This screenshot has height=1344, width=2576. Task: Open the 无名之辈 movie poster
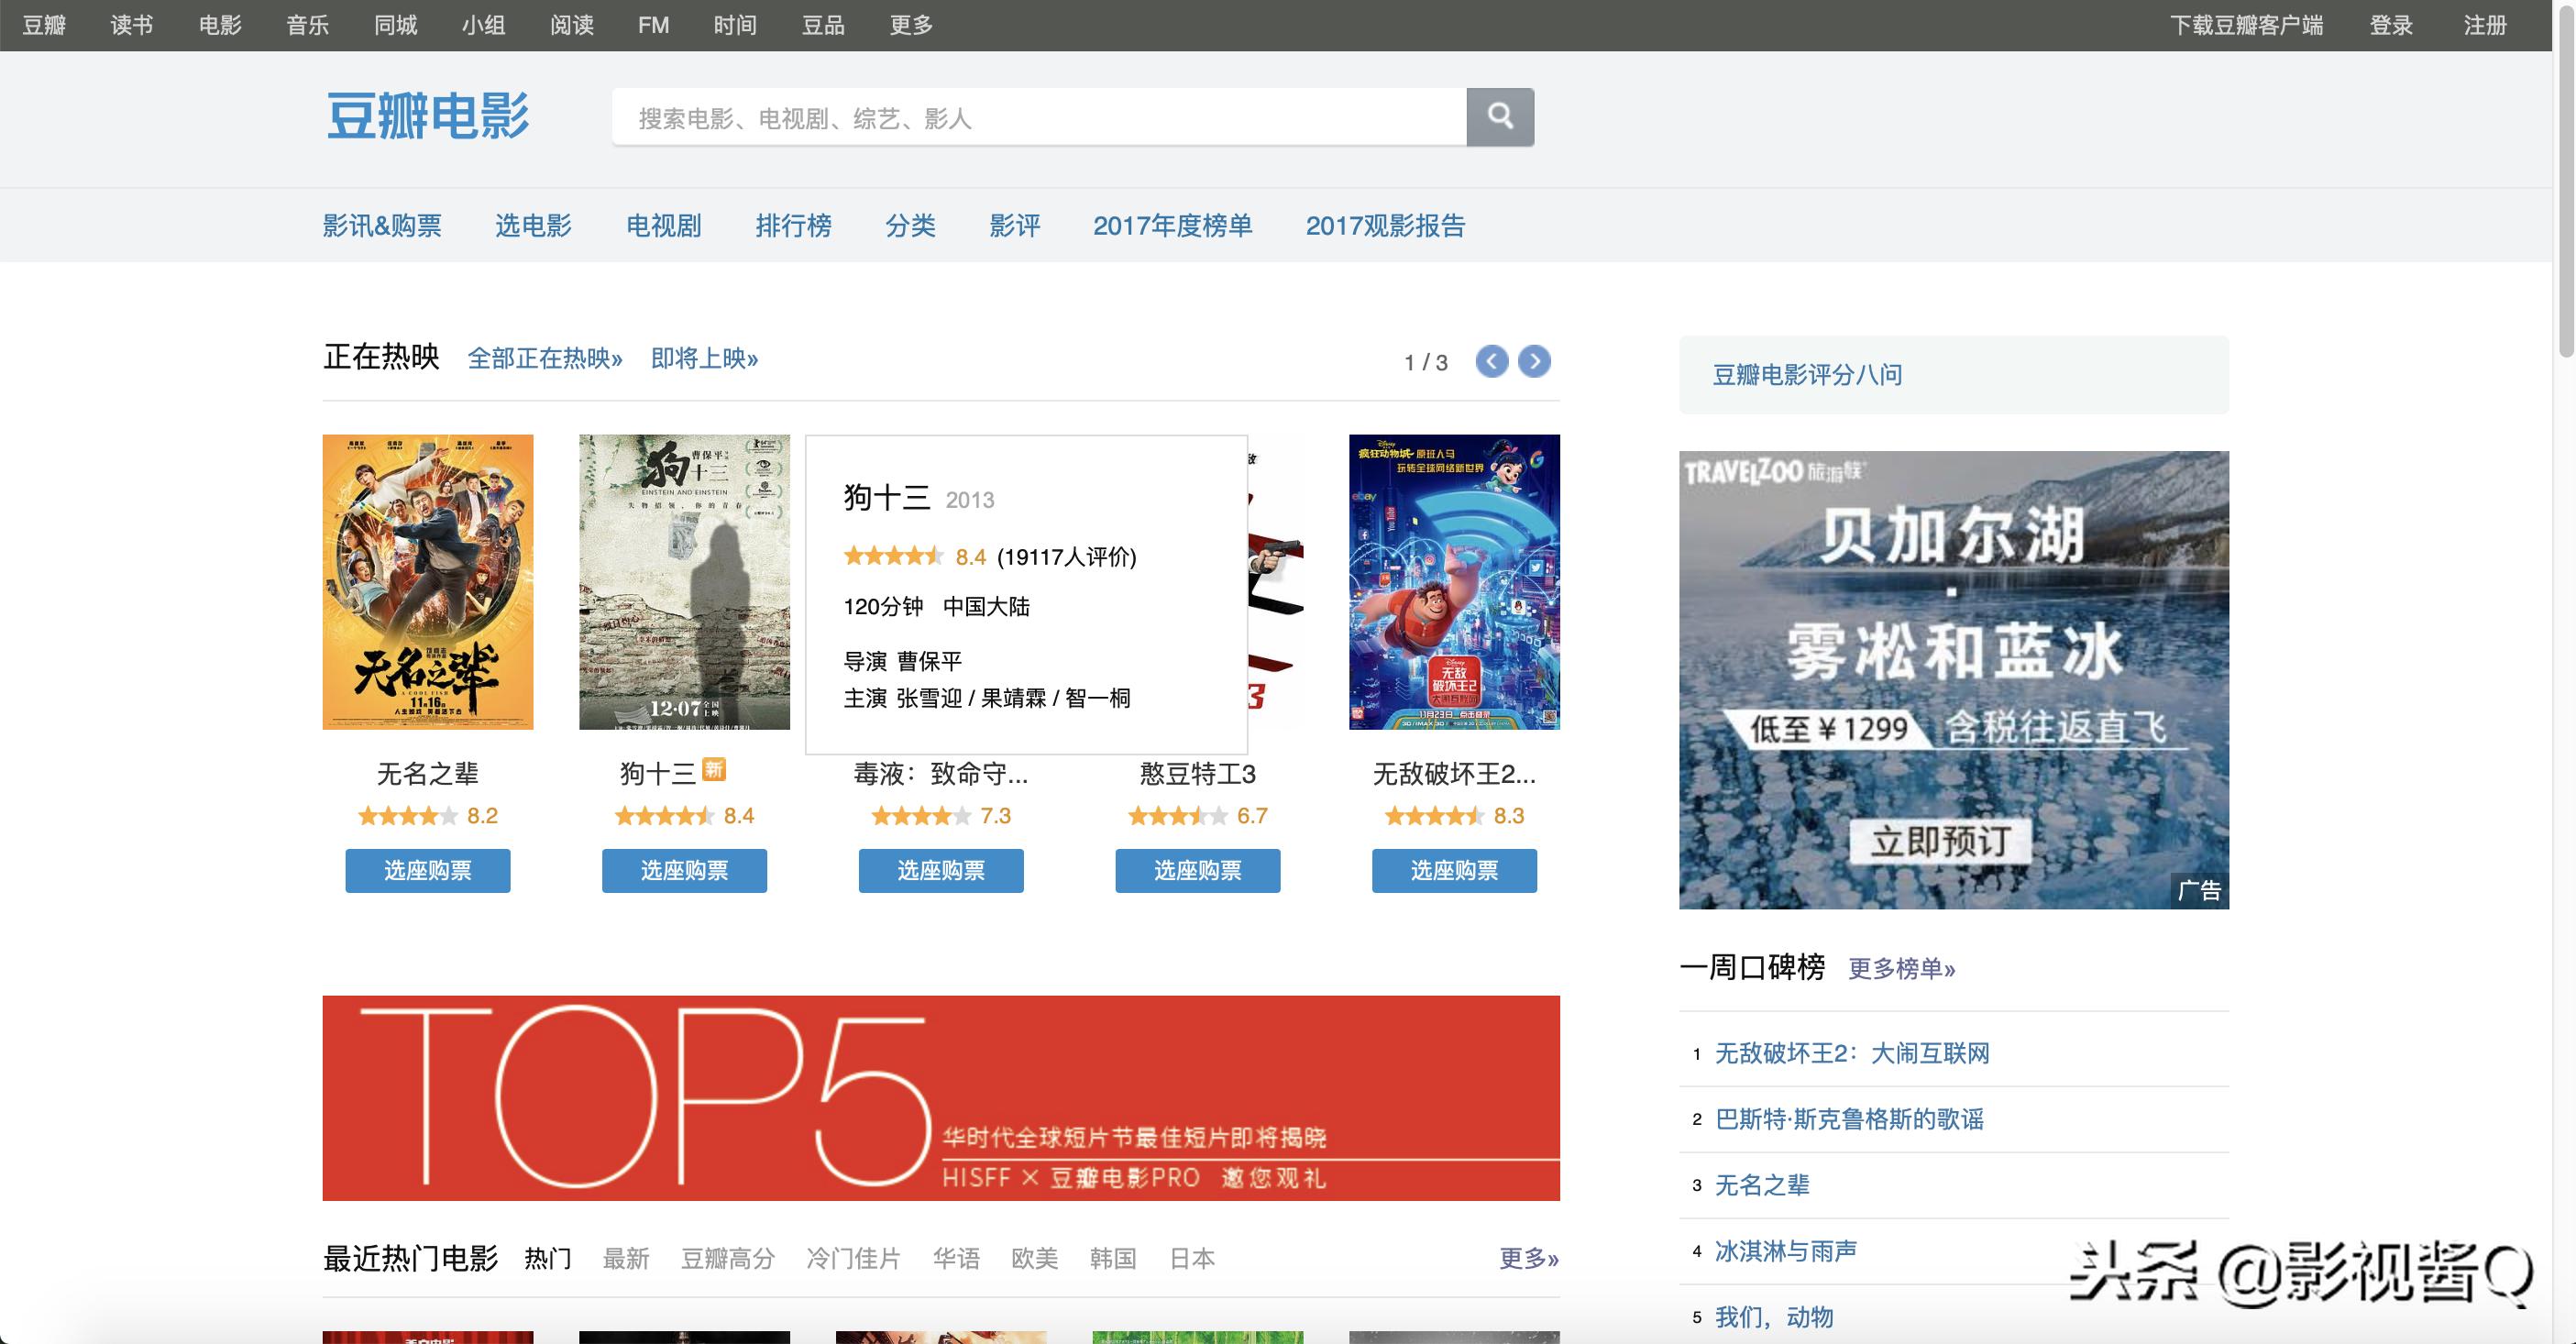(x=428, y=581)
